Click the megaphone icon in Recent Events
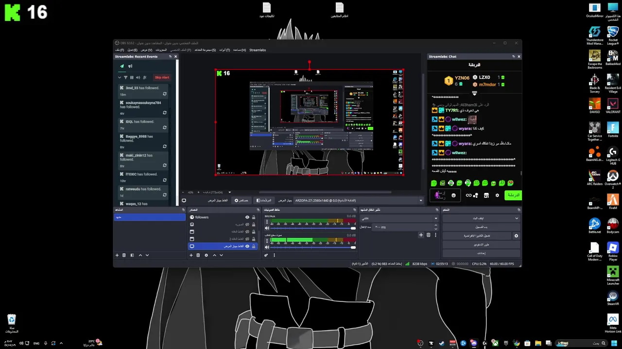This screenshot has height=349, width=622. coord(129,66)
